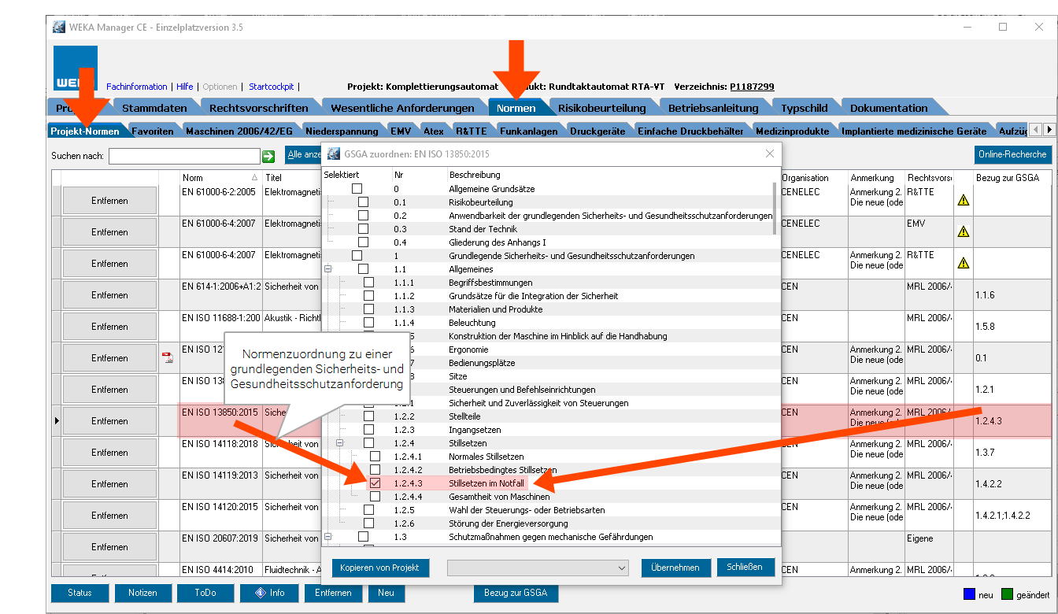1058x614 pixels.
Task: Click into the Suchen nach search field
Action: (184, 156)
